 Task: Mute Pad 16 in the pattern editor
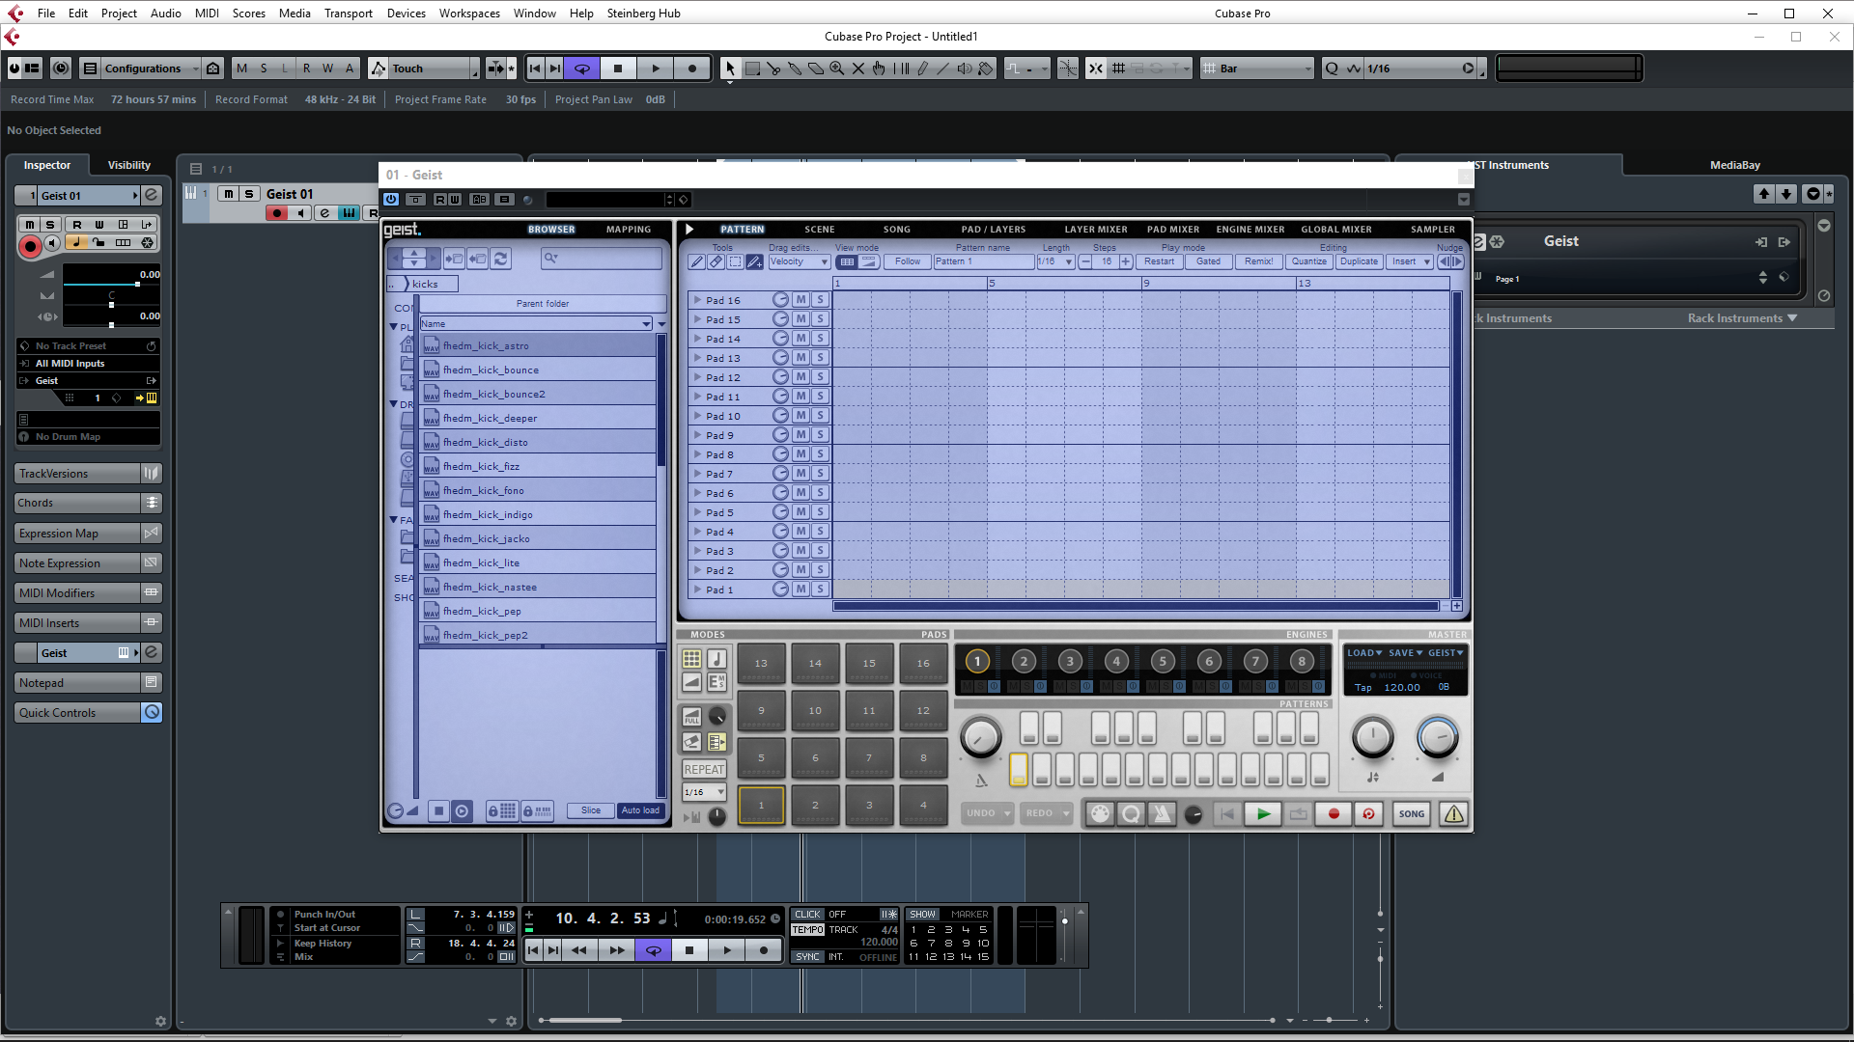(801, 300)
